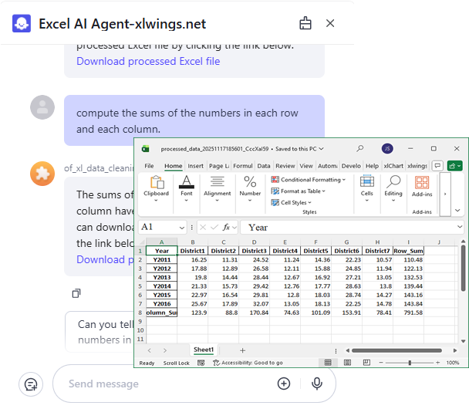Expand the formula bar chevron

pos(460,227)
